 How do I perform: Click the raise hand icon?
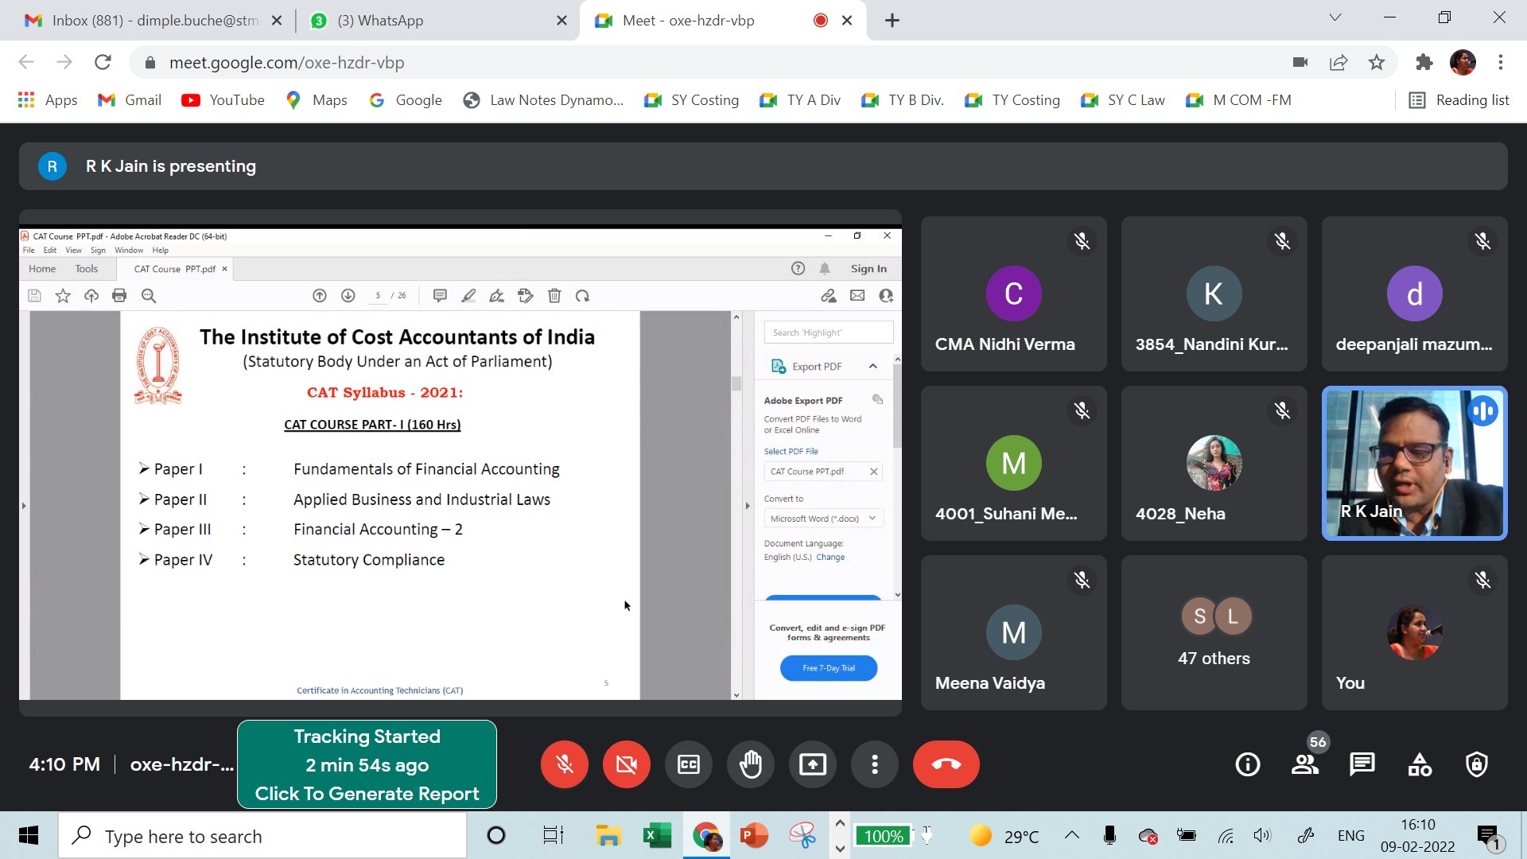click(x=751, y=764)
